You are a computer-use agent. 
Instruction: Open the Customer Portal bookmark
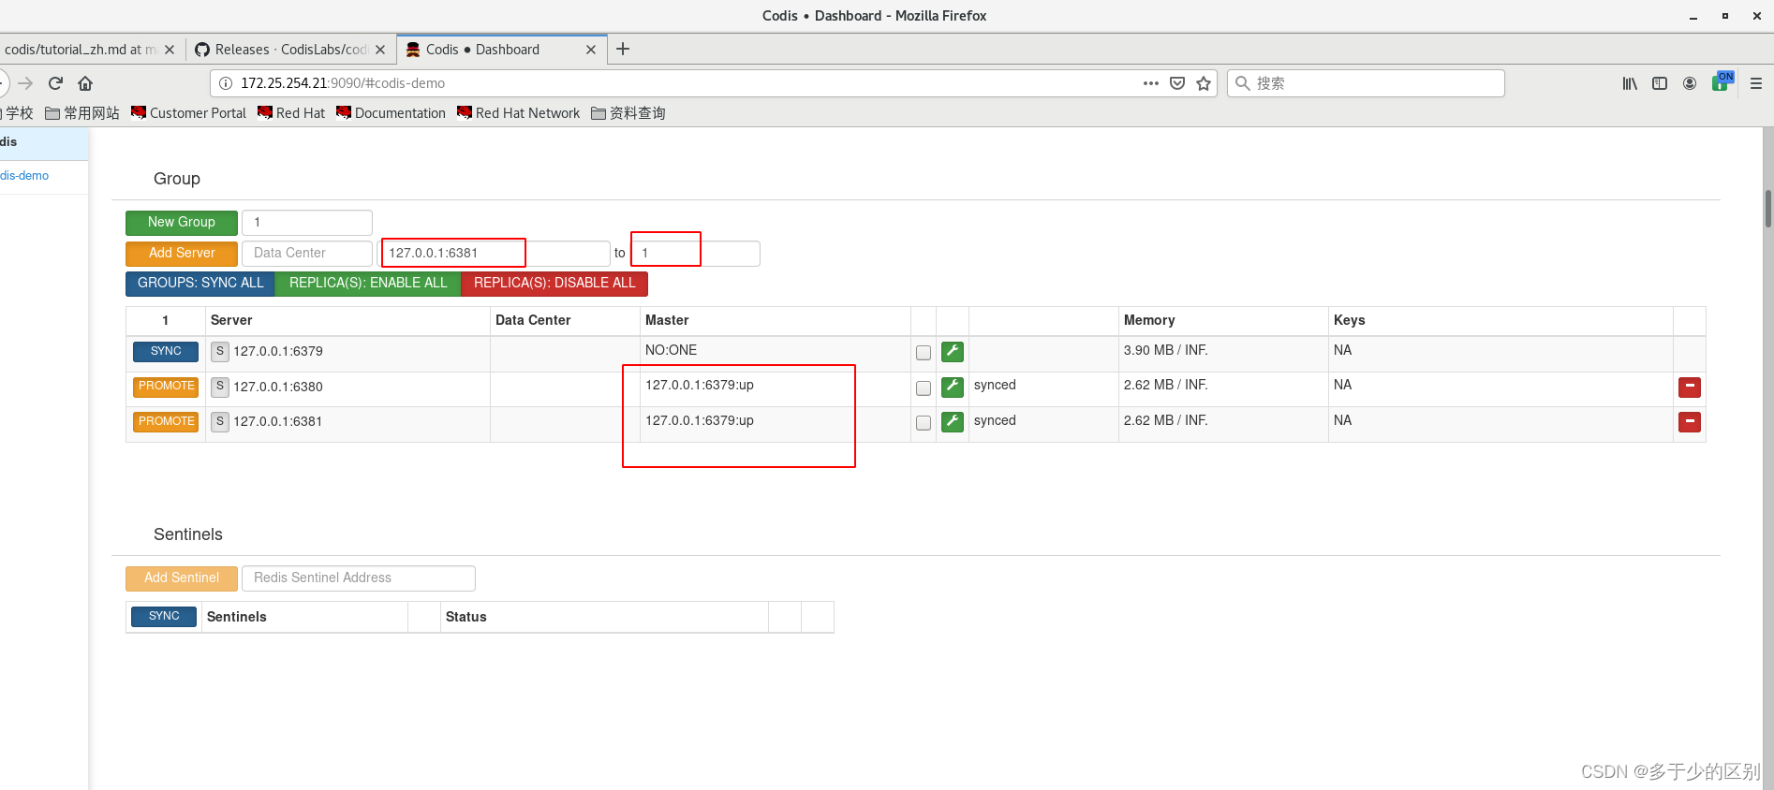point(188,113)
